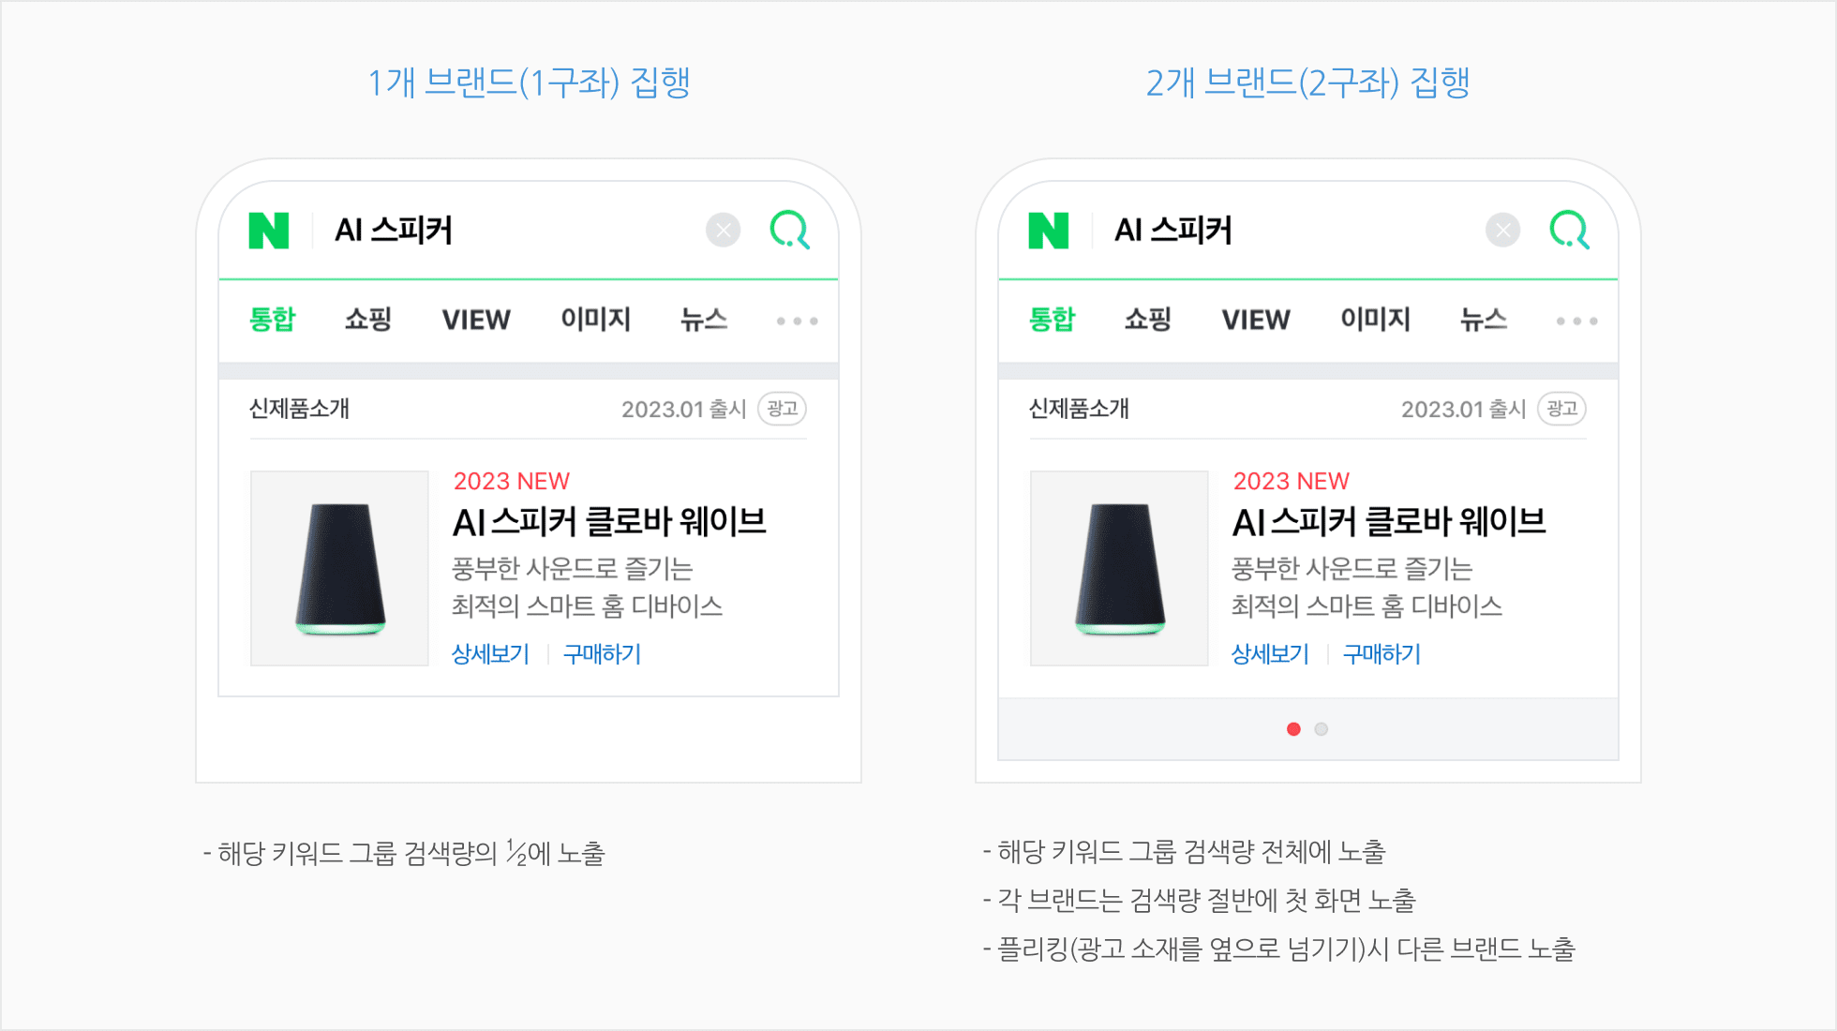The height and width of the screenshot is (1031, 1837).
Task: Open 뉴스 tab in right mockup
Action: (1483, 320)
